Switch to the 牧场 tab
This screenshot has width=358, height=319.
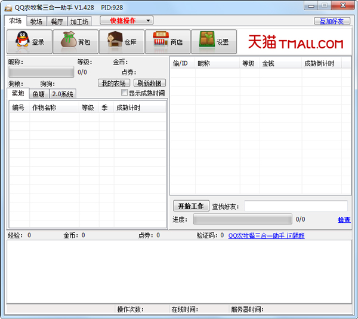tap(36, 22)
